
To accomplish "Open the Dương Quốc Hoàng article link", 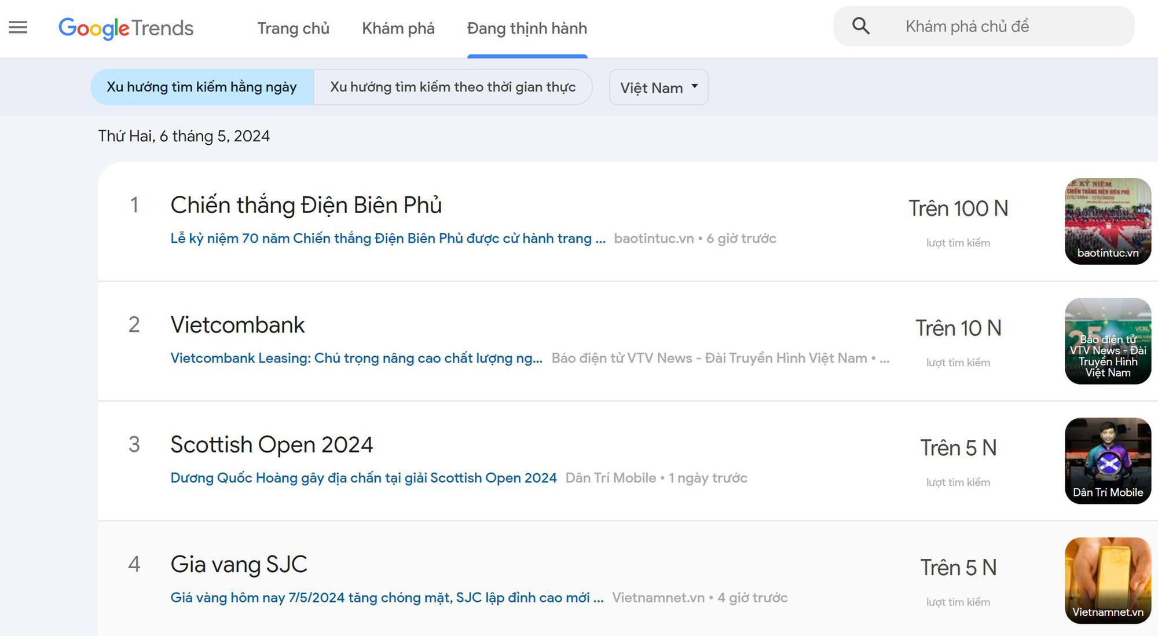I will pos(364,478).
